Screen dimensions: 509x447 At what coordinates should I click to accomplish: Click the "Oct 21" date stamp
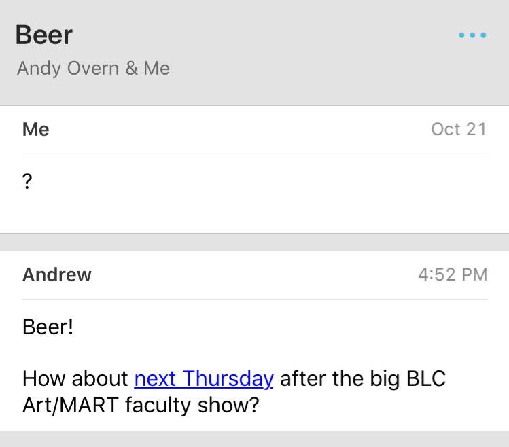459,129
